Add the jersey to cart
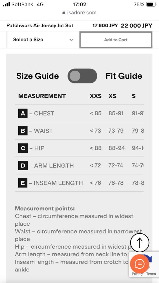 [x=116, y=40]
